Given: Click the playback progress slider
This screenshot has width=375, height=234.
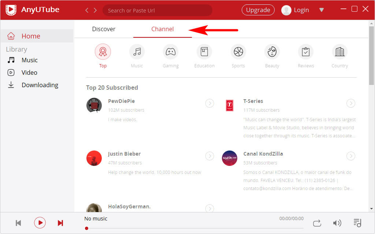Looking at the screenshot, I should pos(194,228).
